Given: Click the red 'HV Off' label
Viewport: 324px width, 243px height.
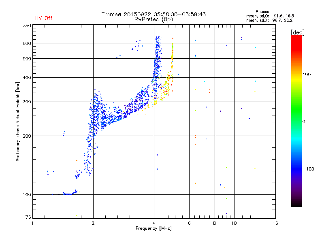Looking at the screenshot, I should point(44,18).
